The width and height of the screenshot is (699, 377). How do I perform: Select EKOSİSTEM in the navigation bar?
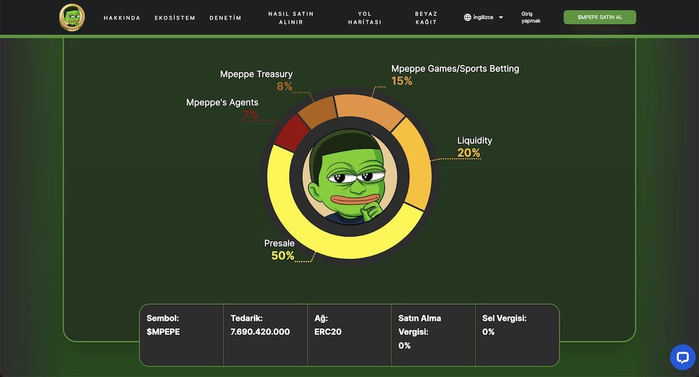pos(174,17)
